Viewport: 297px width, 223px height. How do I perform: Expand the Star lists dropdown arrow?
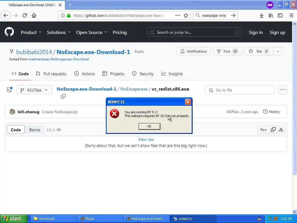(278, 51)
